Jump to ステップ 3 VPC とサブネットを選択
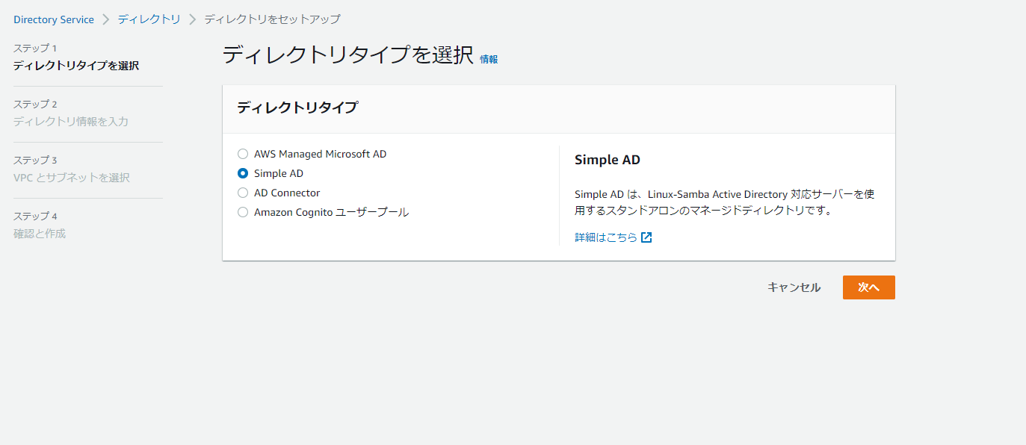Viewport: 1026px width, 445px height. pyautogui.click(x=72, y=178)
